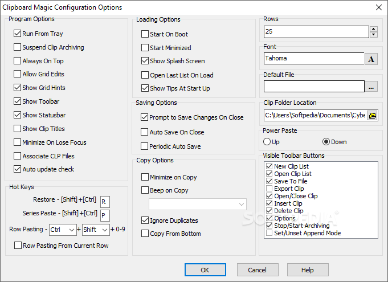Click the Rows number field

(316, 32)
